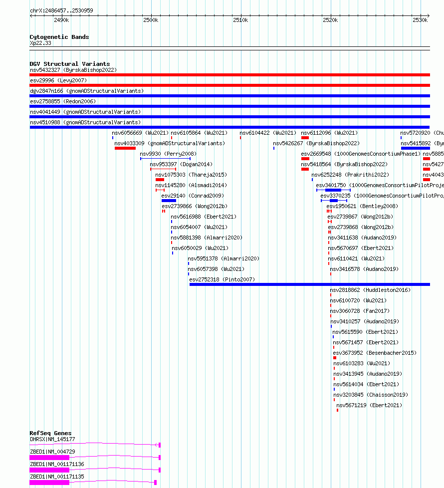
Task: Open nsv5951378 (Almarri2020) label
Action: click(223, 258)
